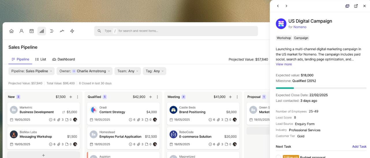Click the Expected value $18,000
The image size is (370, 158).
307,75
